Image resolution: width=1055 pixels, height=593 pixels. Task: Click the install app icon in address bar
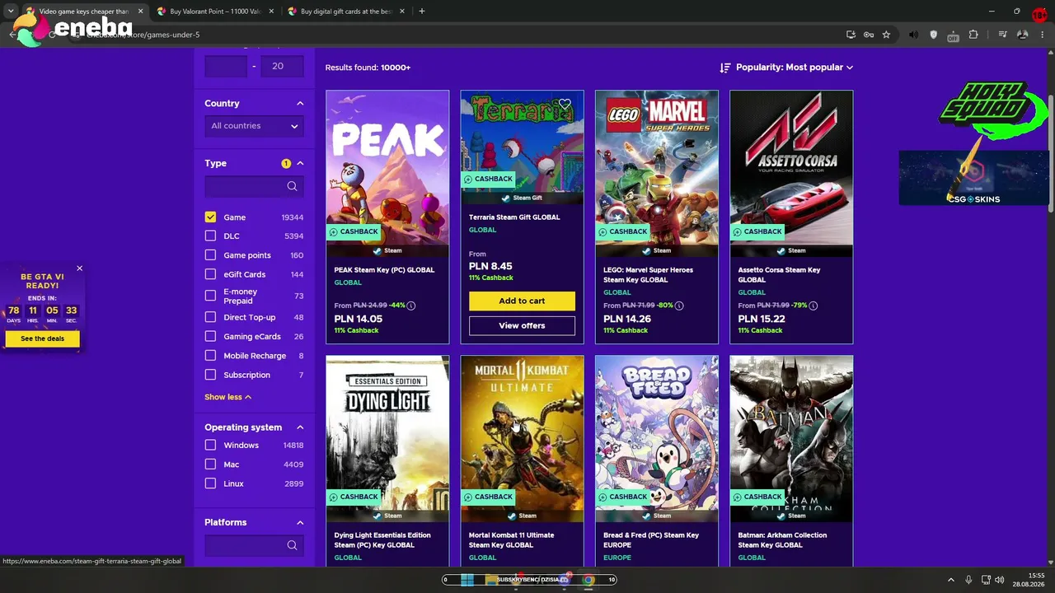[851, 35]
